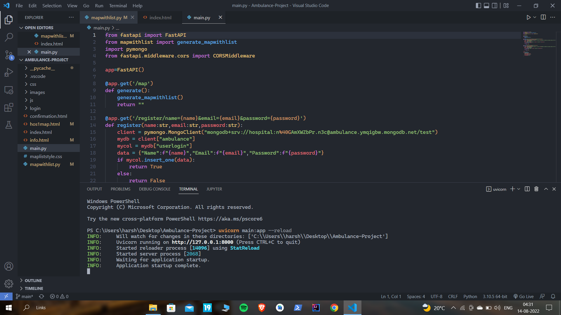Toggle Primary Side Bar layout button
Screen dimensions: 561x315
pos(478,6)
